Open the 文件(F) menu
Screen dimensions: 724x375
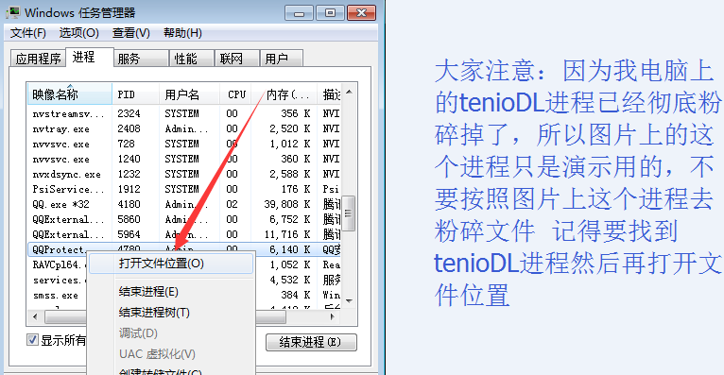(28, 33)
